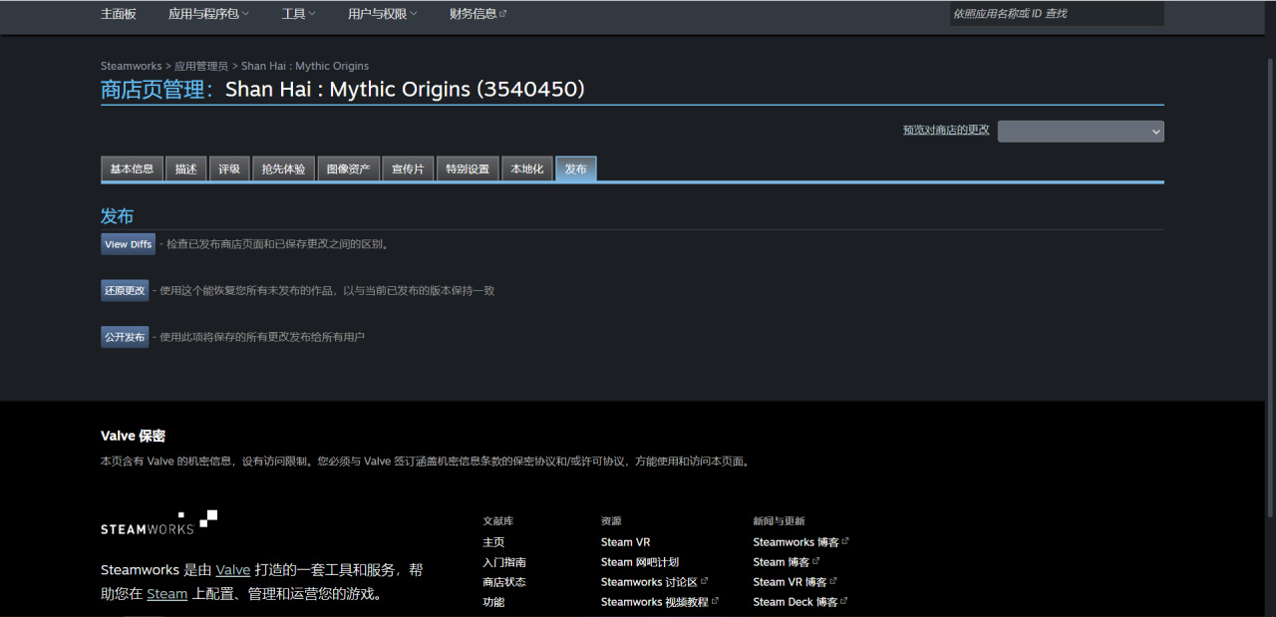Click the 发布 section heading
Viewport: 1276px width, 617px height.
tap(117, 216)
